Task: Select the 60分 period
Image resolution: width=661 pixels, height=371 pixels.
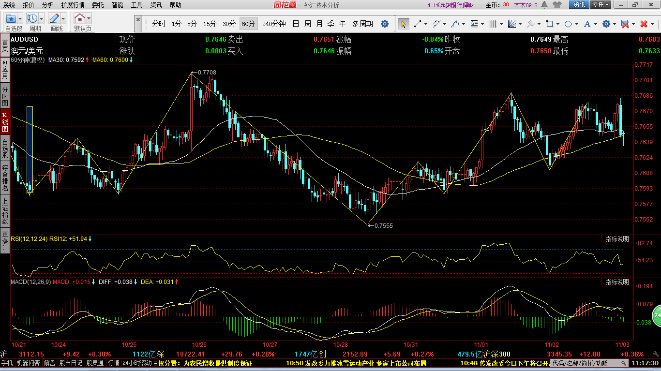Action: (248, 24)
